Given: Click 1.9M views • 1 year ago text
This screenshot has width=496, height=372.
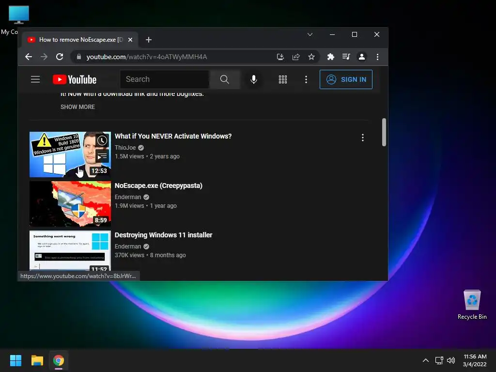Looking at the screenshot, I should [x=145, y=205].
